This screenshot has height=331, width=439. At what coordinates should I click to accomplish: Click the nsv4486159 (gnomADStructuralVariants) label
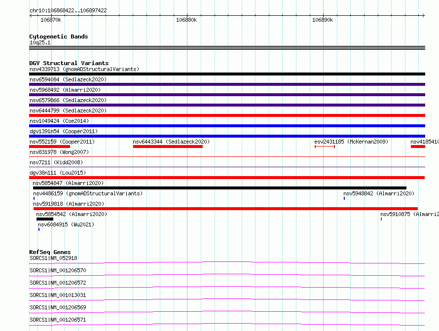coord(88,193)
